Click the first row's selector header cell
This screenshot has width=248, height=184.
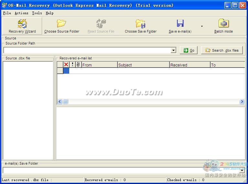click(x=60, y=71)
